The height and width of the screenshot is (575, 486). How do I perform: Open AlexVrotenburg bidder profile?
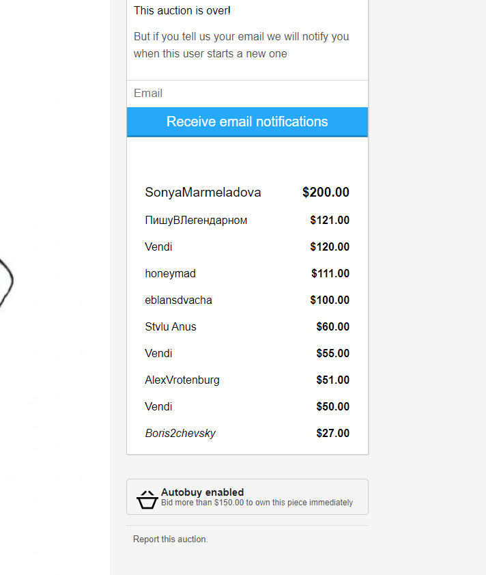(182, 380)
